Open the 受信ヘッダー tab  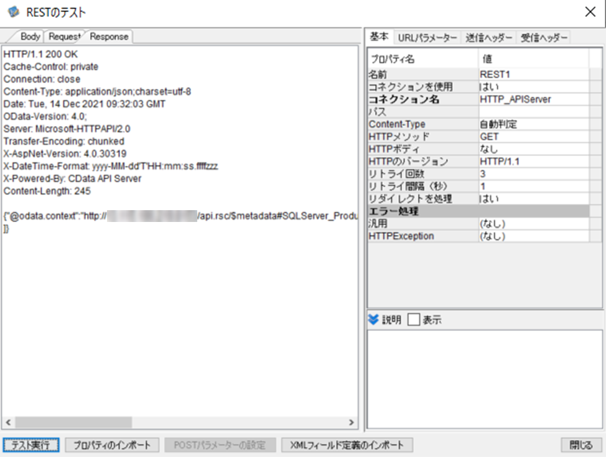[x=544, y=37]
